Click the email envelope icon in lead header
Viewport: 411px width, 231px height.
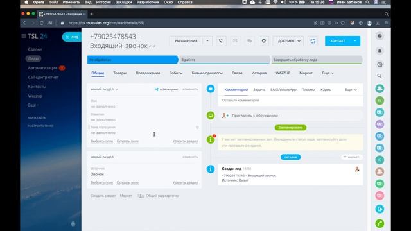tap(235, 41)
